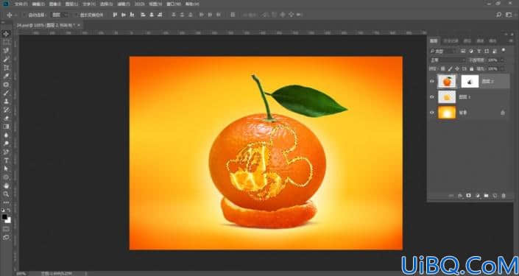The image size is (519, 276).
Task: Open the search icon in options bar
Action: click(499, 15)
